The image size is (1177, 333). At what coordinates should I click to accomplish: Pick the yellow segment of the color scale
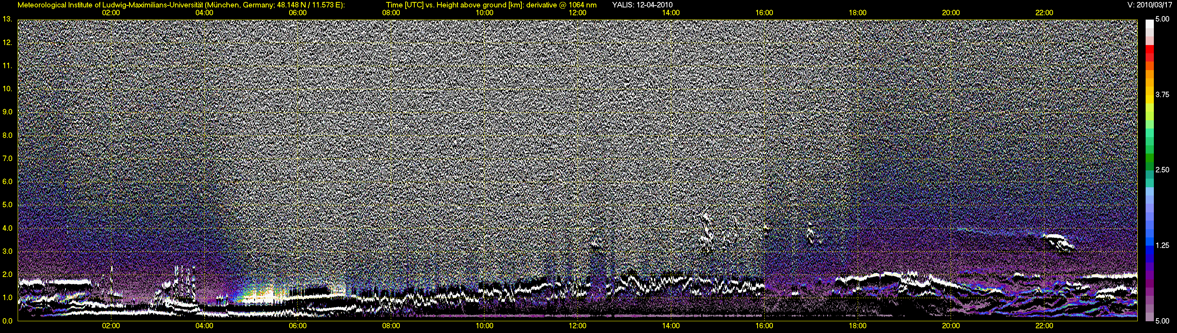point(1150,99)
